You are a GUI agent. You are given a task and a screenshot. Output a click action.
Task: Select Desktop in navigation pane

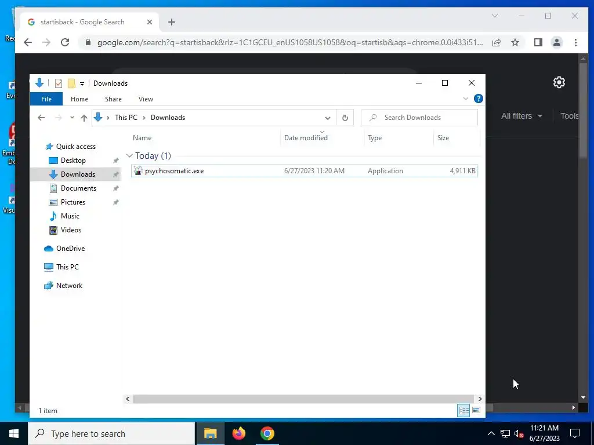click(x=73, y=161)
